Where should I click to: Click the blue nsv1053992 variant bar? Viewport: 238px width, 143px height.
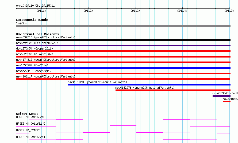click(123, 68)
